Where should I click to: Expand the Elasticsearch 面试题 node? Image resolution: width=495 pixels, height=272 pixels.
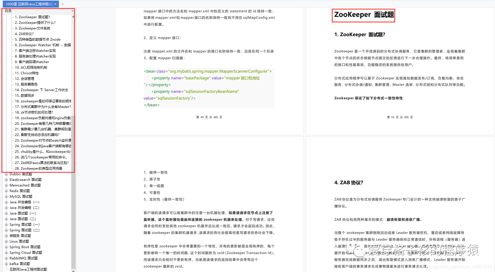7,179
